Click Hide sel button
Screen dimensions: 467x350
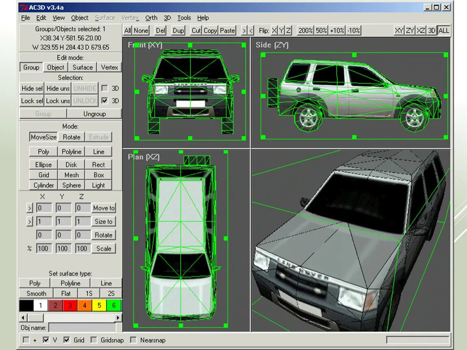(x=32, y=88)
